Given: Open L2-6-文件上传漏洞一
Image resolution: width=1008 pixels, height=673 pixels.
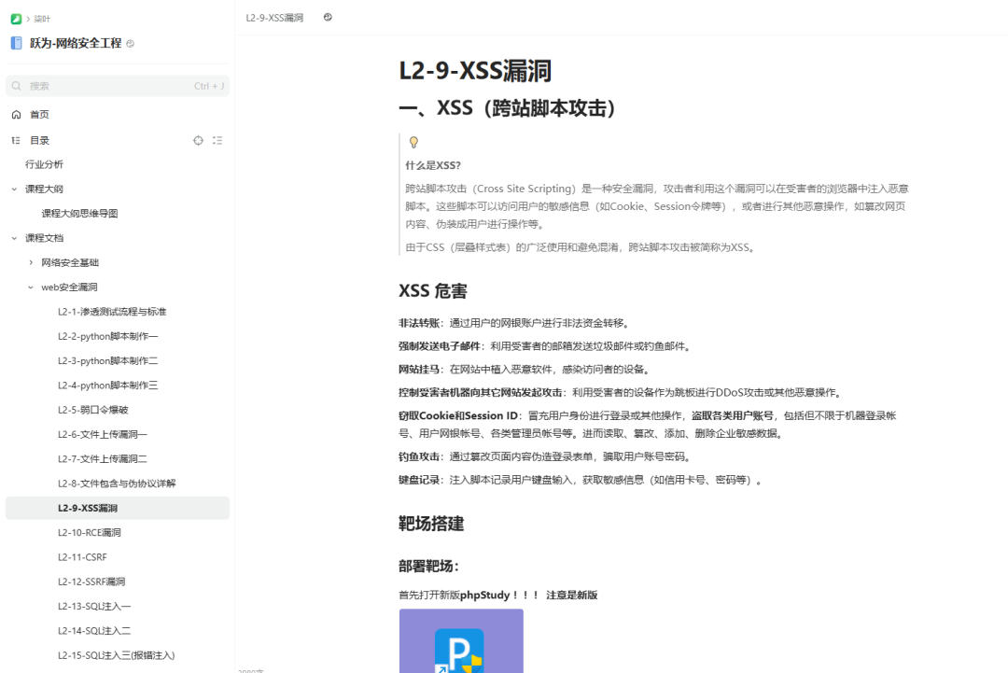Looking at the screenshot, I should pyautogui.click(x=103, y=435).
